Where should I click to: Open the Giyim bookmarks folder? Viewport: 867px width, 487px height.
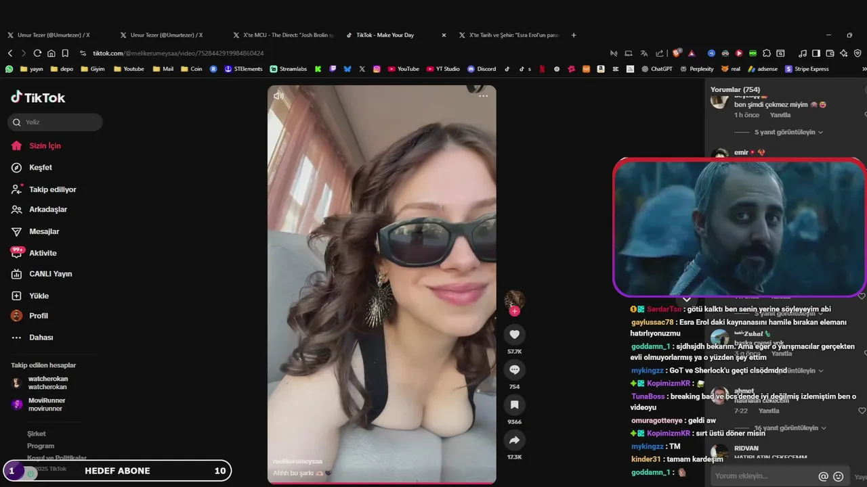(x=92, y=68)
